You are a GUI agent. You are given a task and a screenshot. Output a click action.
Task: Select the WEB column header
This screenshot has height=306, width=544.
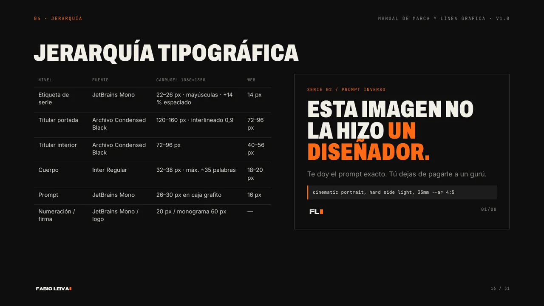pos(251,80)
